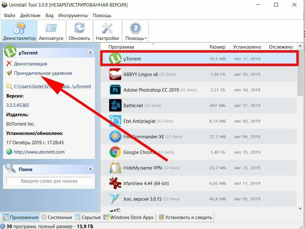Select the Google Chrome icon
Viewport: 305px width, 229px height.
click(x=115, y=152)
